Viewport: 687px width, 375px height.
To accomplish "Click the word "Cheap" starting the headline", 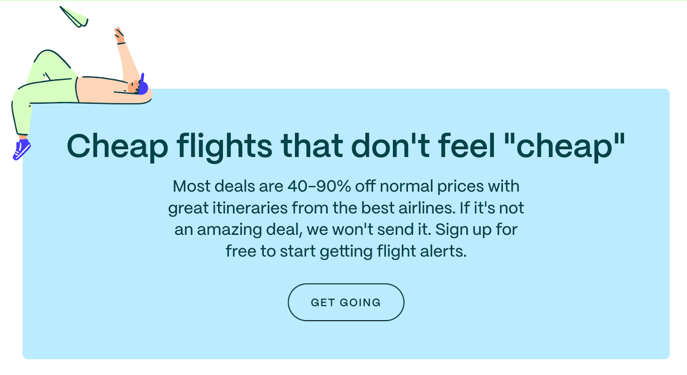I will tap(117, 146).
